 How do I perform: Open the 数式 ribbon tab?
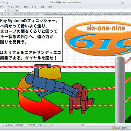click(25, 7)
